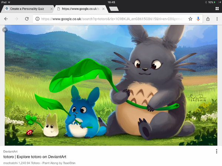The width and height of the screenshot is (222, 166).
Task: Close the google.co.uk tab
Action: (104, 9)
